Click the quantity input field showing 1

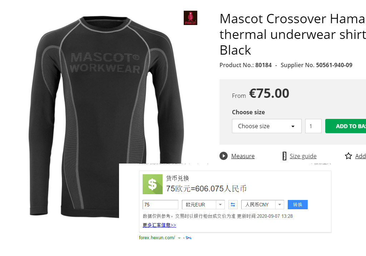[x=313, y=126]
